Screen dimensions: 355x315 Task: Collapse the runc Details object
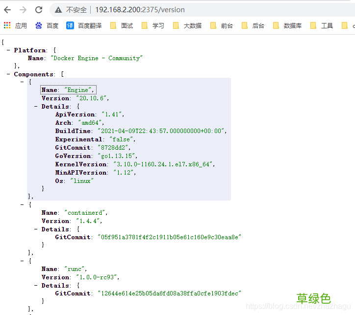pos(36,286)
